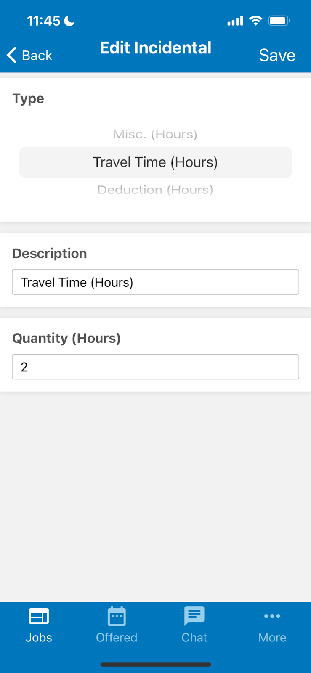311x673 pixels.
Task: Choose Deduction (Hours) in the Type picker
Action: point(155,190)
